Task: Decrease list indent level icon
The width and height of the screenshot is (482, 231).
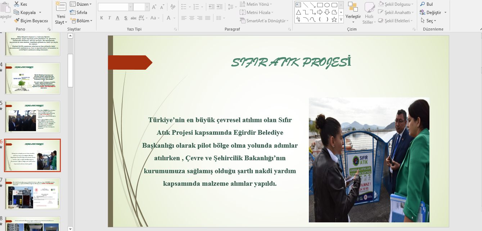Action: coord(211,6)
